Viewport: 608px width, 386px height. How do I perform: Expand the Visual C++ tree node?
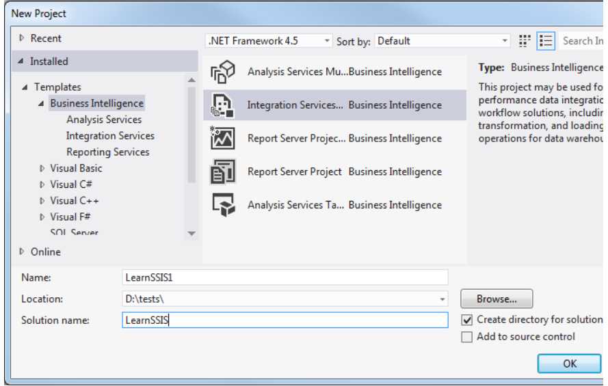42,201
